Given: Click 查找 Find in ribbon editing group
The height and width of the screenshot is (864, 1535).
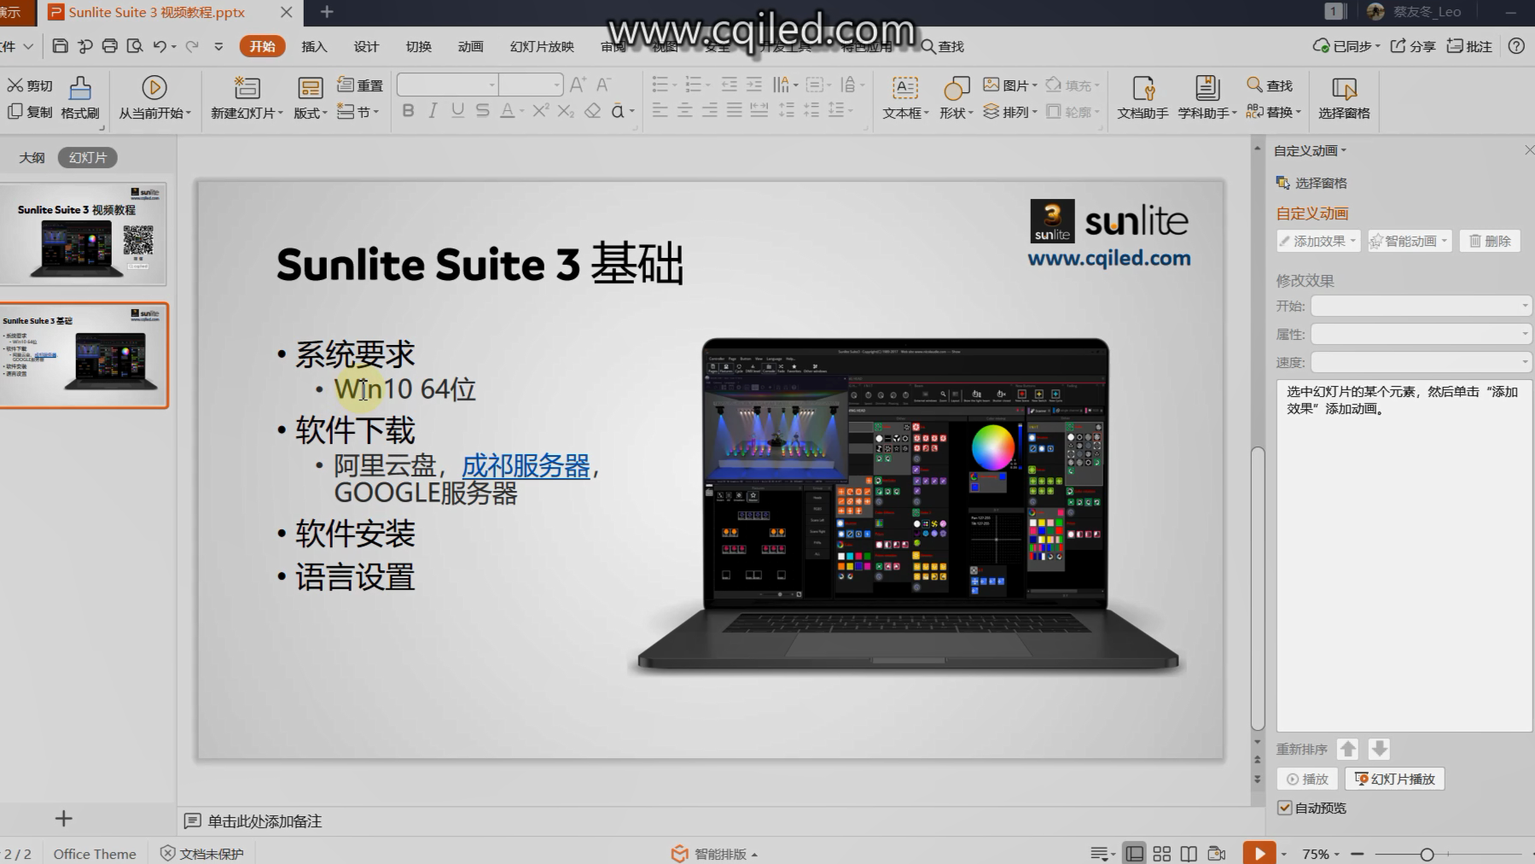Looking at the screenshot, I should pos(1270,85).
